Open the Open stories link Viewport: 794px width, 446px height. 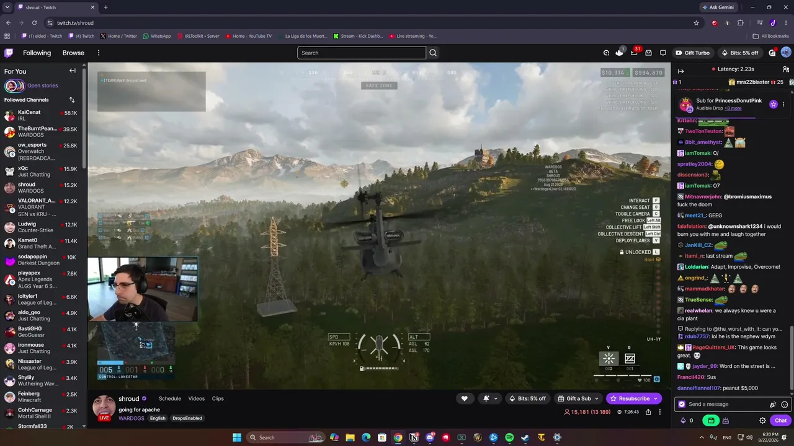tap(43, 85)
